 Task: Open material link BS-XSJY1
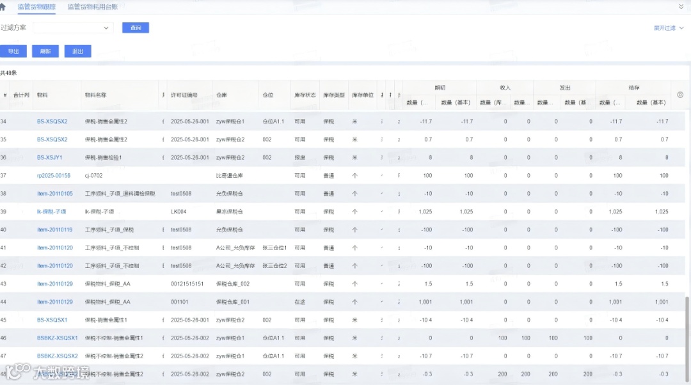click(49, 157)
